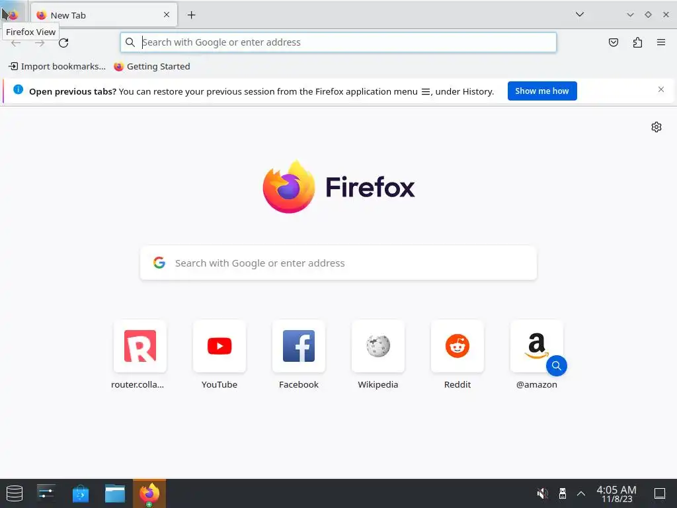Open router.colla... shortcut tile

(x=140, y=346)
